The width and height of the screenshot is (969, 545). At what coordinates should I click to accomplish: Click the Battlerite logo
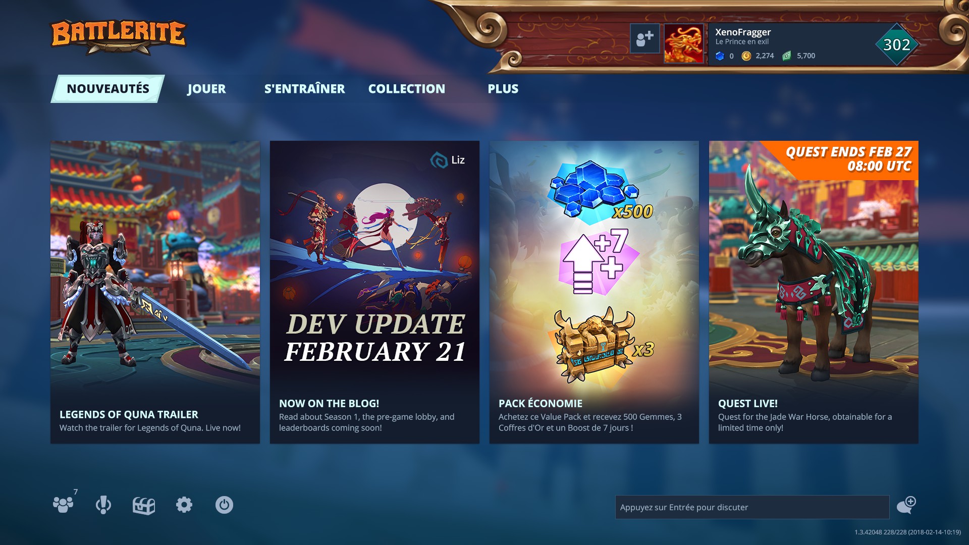pos(119,37)
